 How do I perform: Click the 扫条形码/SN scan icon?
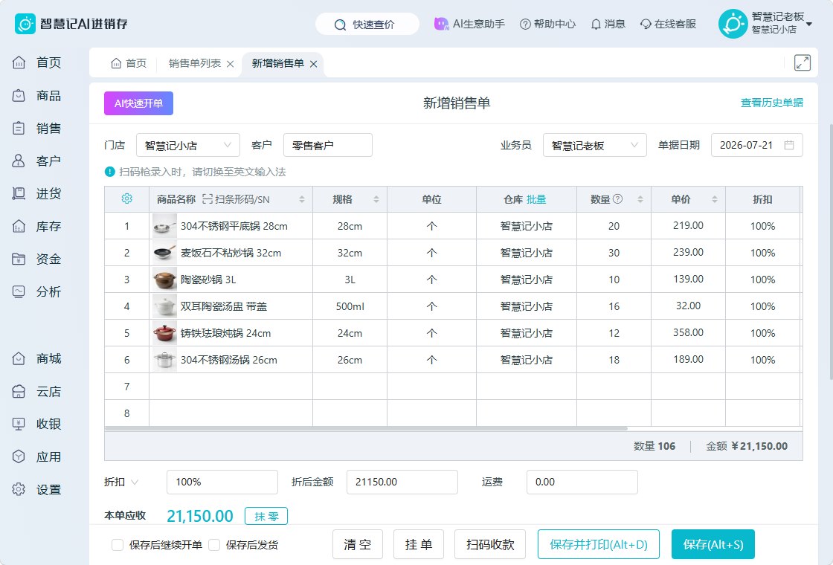[208, 199]
